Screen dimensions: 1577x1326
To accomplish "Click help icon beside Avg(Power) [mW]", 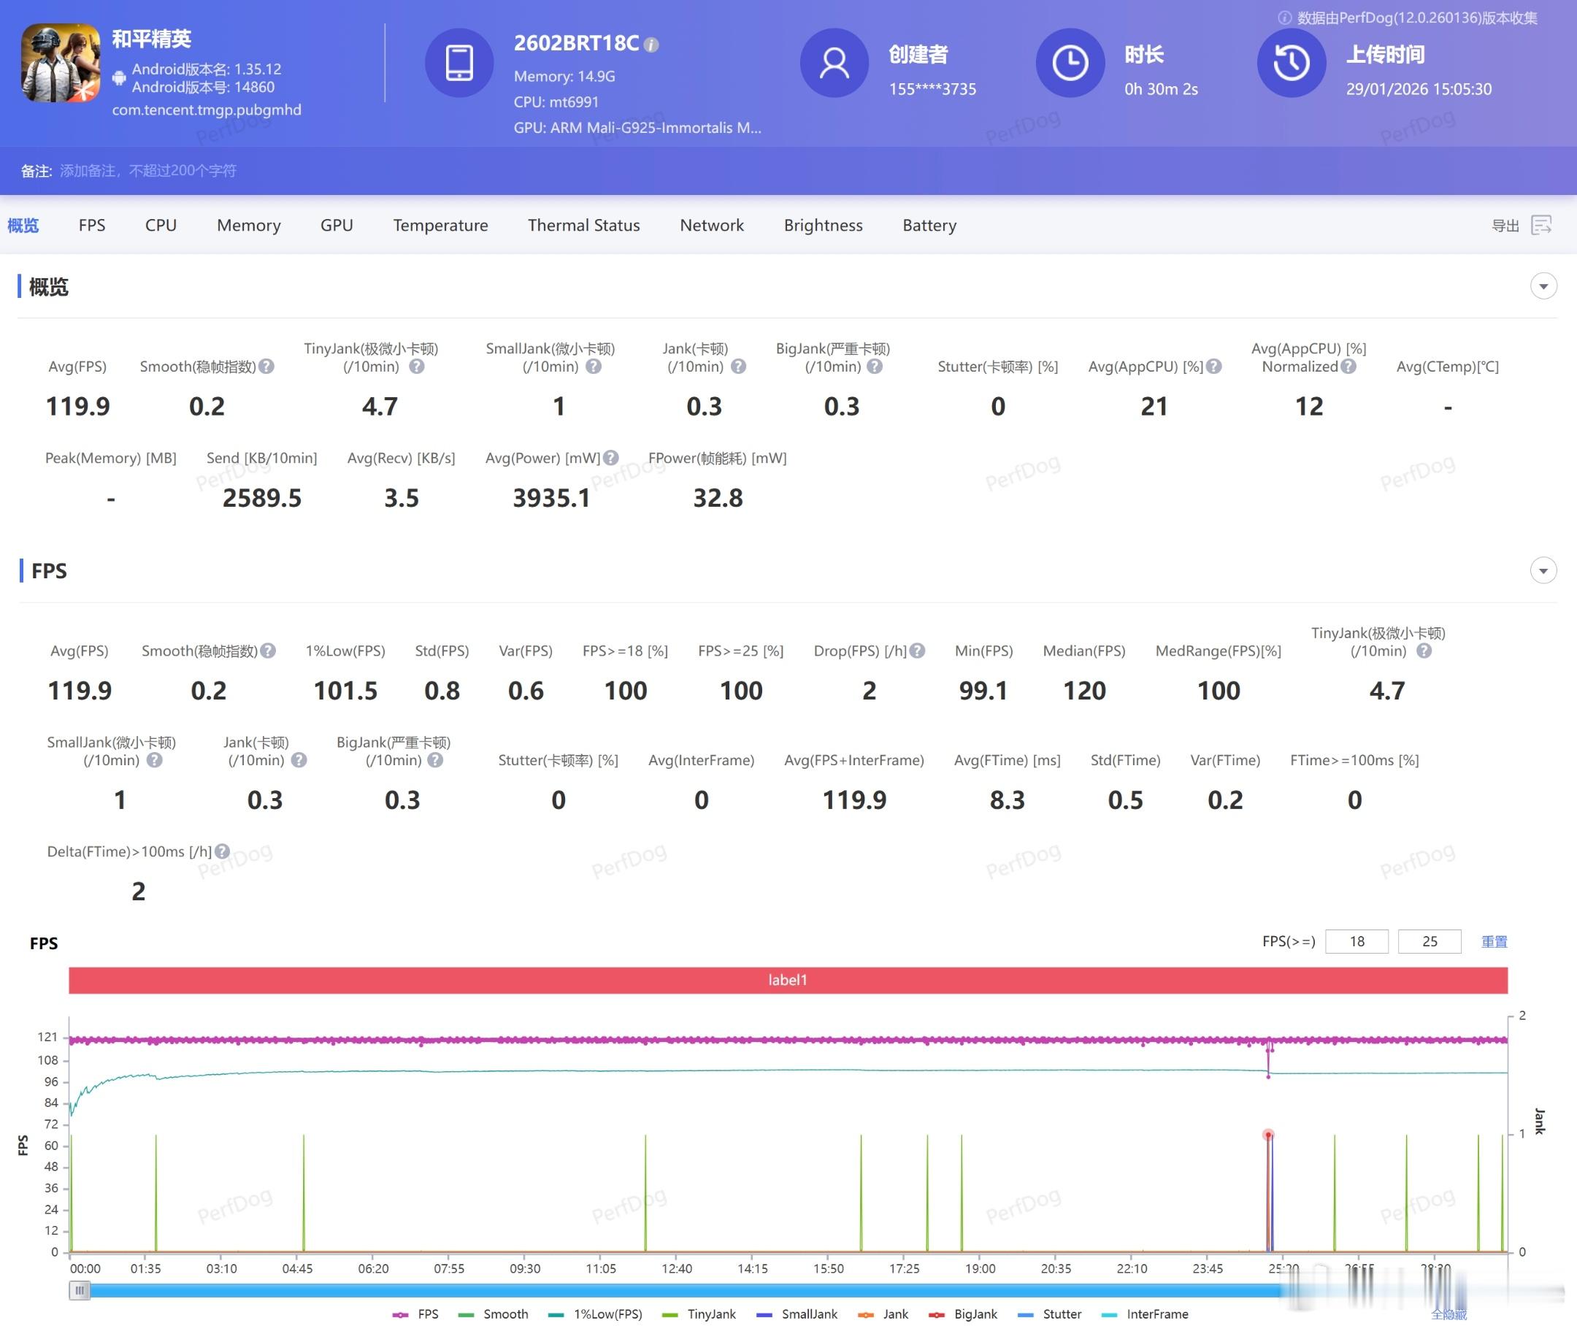I will (x=611, y=458).
